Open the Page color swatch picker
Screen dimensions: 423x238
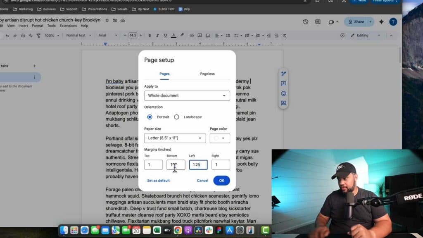click(x=220, y=138)
